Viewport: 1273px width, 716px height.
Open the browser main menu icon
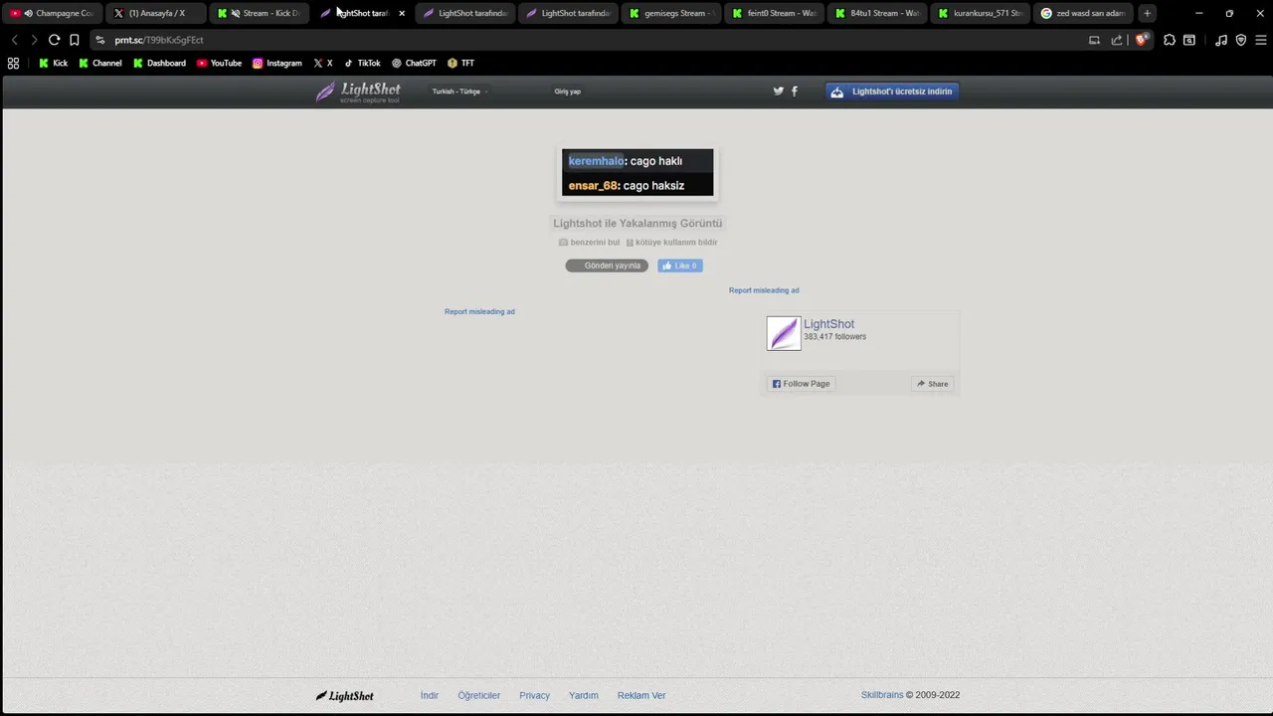point(1260,40)
